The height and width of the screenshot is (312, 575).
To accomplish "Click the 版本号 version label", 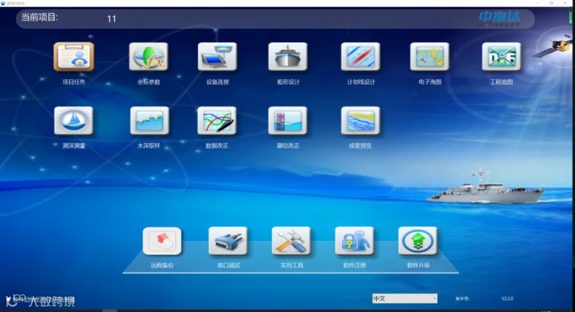I will [462, 299].
